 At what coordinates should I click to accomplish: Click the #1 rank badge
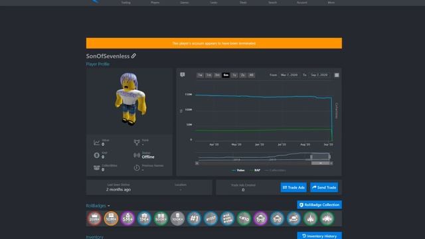pyautogui.click(x=194, y=218)
